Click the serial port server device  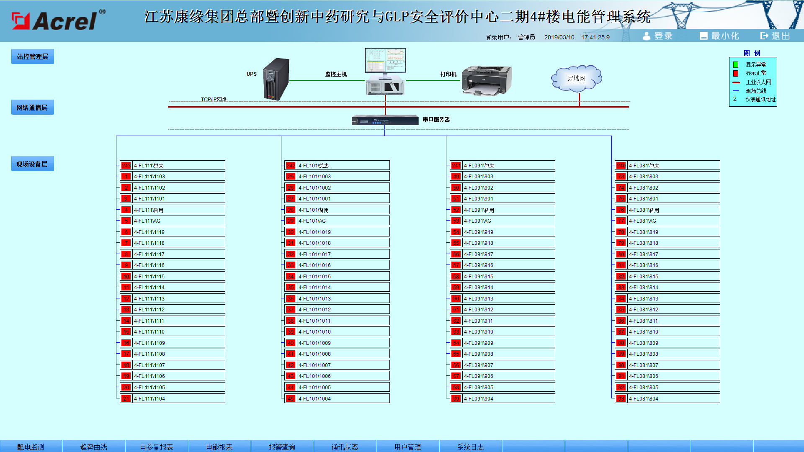point(385,120)
